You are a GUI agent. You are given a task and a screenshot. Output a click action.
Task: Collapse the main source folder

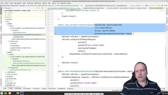[x=6, y=24]
